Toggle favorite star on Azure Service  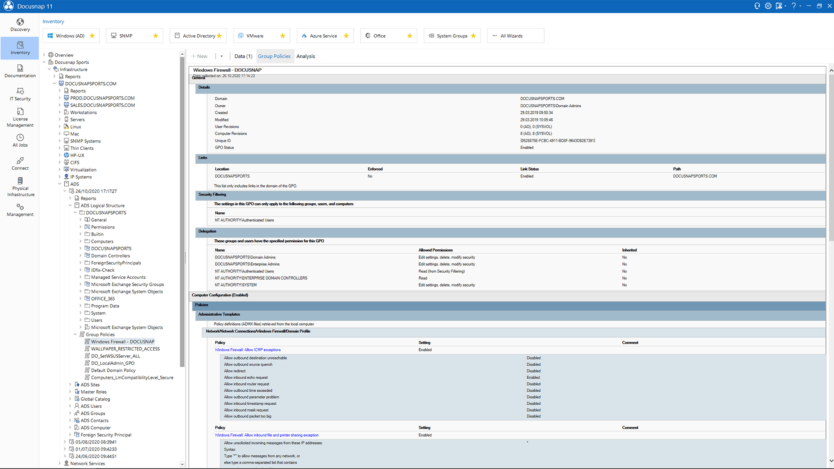(346, 36)
